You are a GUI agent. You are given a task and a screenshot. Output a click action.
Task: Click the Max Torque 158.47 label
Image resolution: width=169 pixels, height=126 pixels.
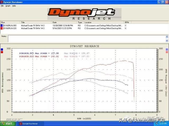(x=77, y=53)
